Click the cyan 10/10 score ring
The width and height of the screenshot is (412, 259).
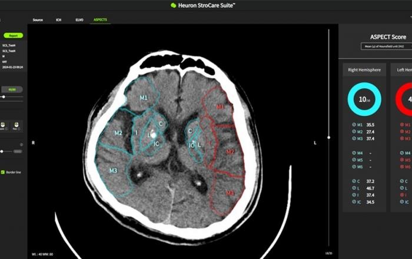(364, 99)
